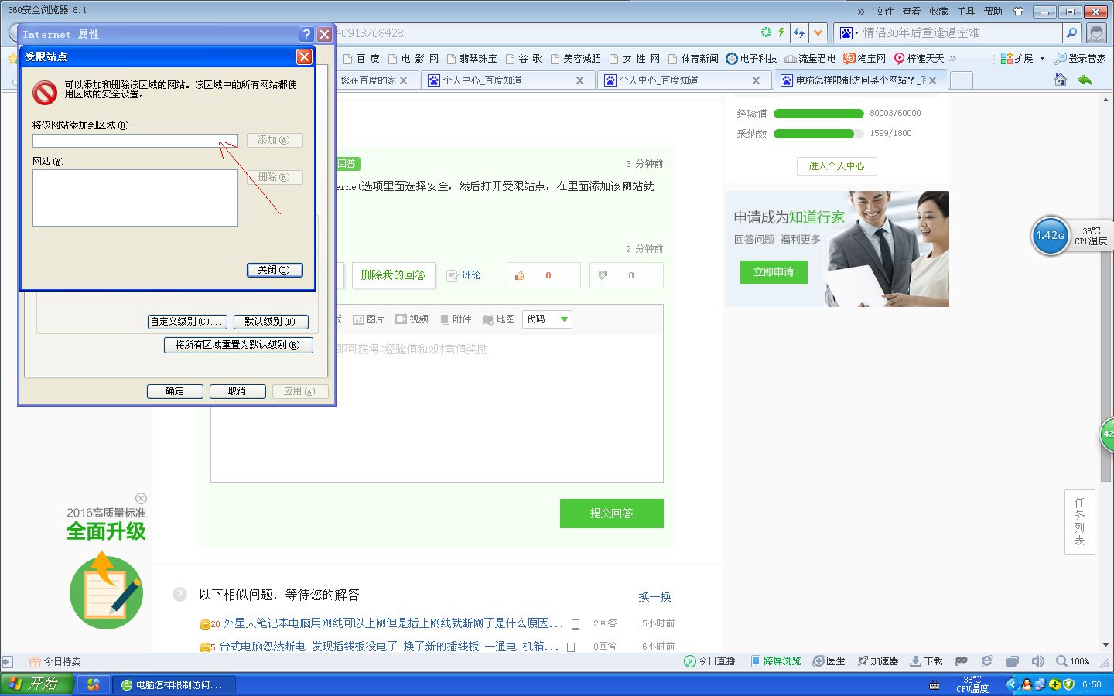Click the 视频 icon in the answer toolbar
The image size is (1114, 696).
point(412,319)
